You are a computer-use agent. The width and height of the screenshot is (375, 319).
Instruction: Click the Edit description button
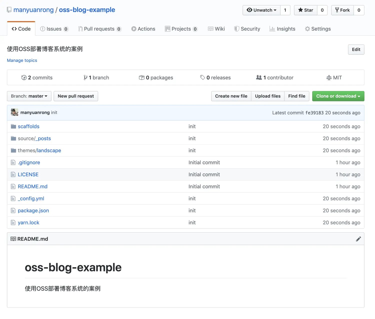[356, 49]
